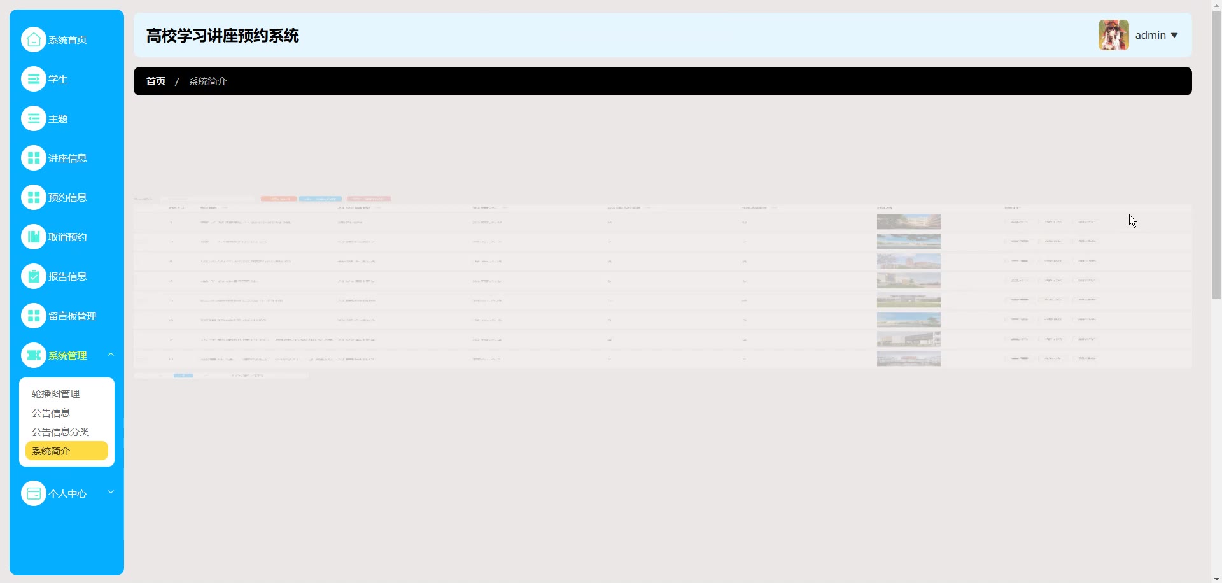Select the 高校学习讲座预约系统 header title
The width and height of the screenshot is (1222, 583).
(x=223, y=36)
